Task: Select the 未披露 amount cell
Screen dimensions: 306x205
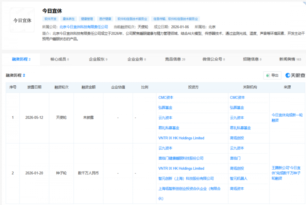Action: 88,118
